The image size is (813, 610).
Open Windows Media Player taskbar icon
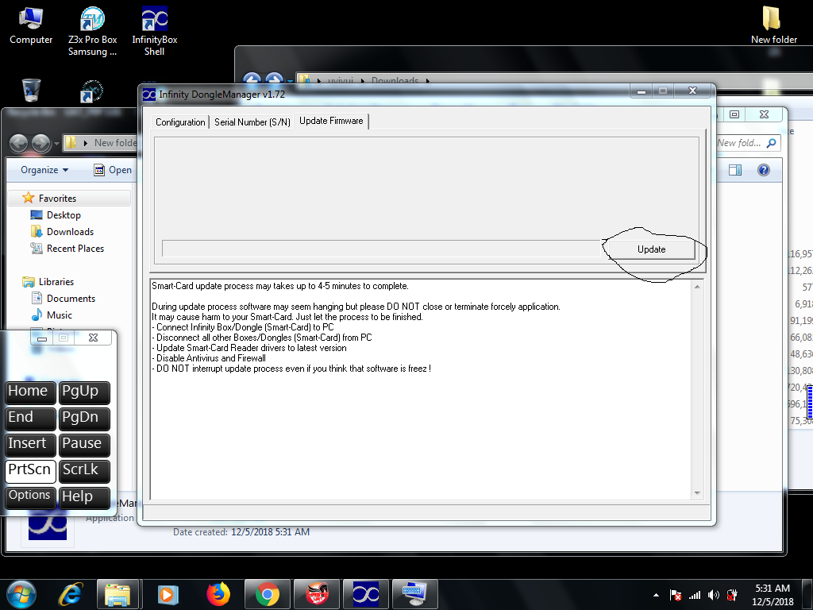point(168,594)
